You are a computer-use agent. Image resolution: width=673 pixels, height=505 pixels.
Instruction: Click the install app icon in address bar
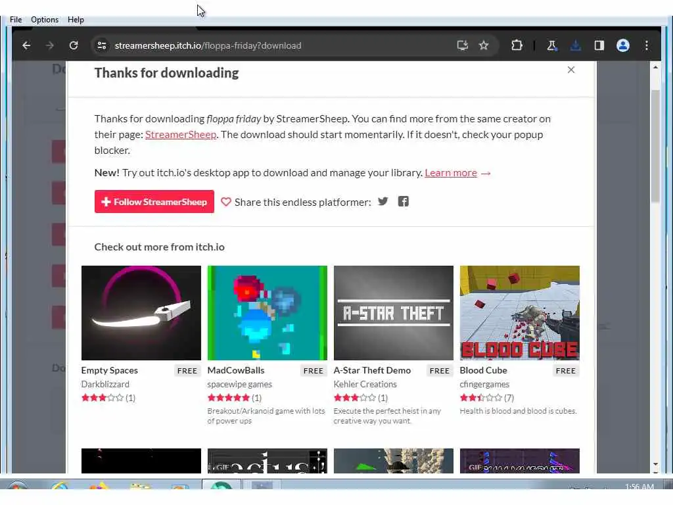(462, 45)
